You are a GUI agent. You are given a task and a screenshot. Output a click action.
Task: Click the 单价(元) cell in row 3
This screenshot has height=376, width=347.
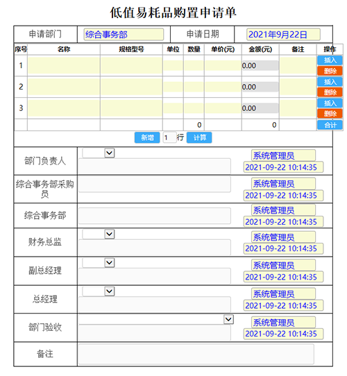point(223,108)
